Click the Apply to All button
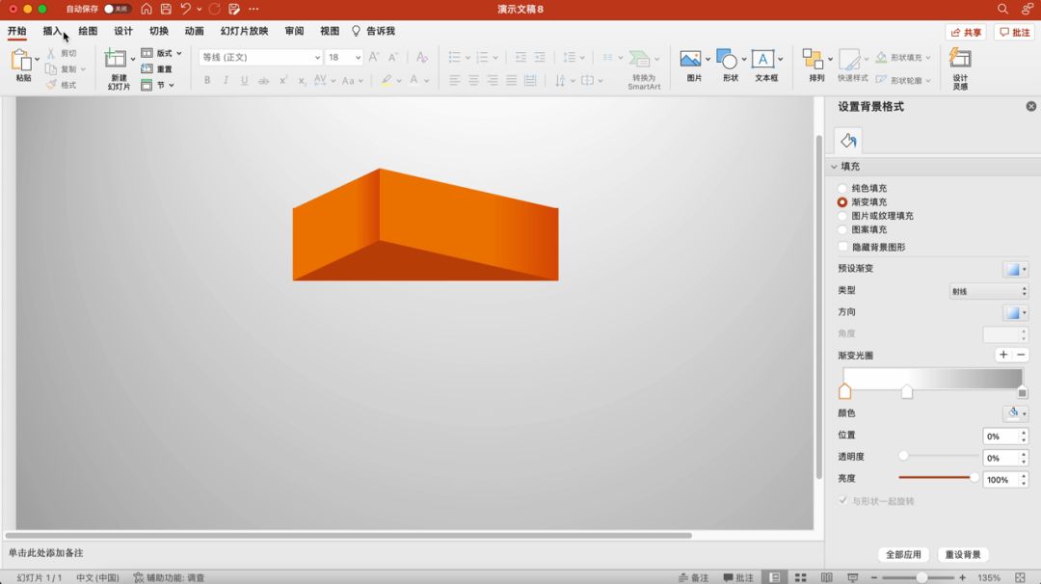The image size is (1041, 584). [903, 554]
